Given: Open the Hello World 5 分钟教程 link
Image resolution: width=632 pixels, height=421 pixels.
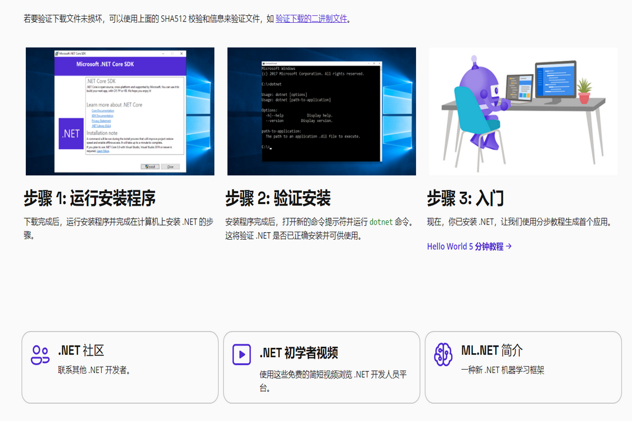Looking at the screenshot, I should (x=468, y=246).
